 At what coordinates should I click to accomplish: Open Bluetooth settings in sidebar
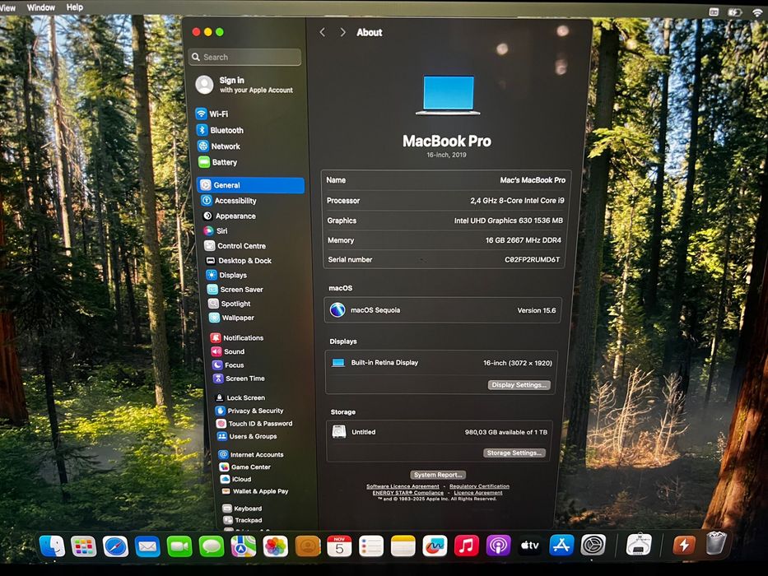[x=220, y=130]
